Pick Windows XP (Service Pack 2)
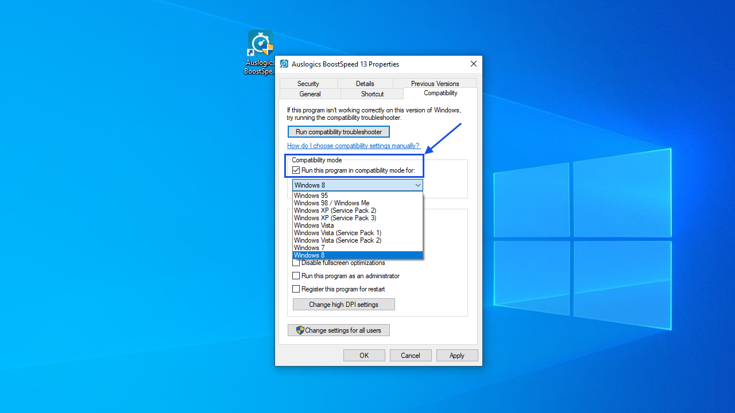Viewport: 735px width, 413px height. point(358,211)
